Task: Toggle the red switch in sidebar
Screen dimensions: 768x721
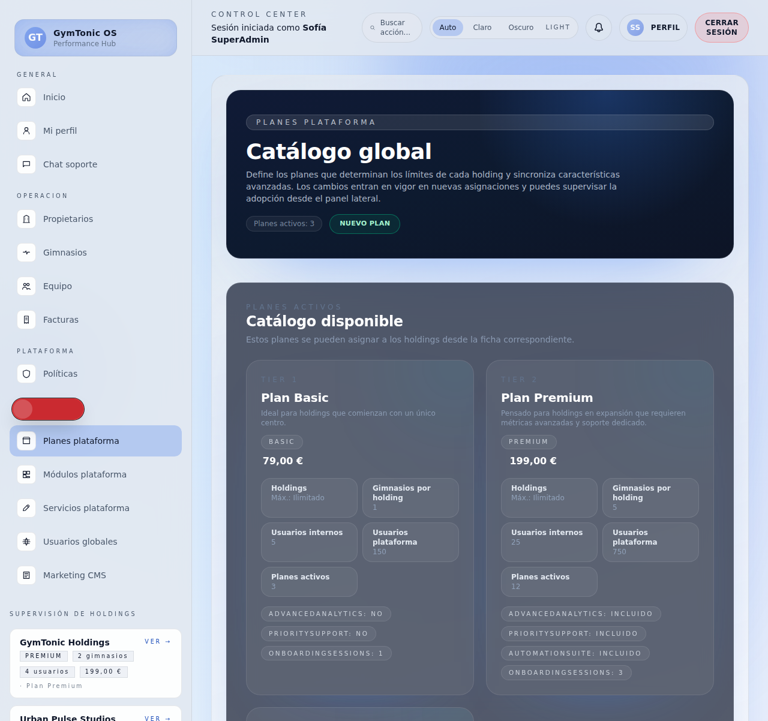Action: [x=48, y=409]
